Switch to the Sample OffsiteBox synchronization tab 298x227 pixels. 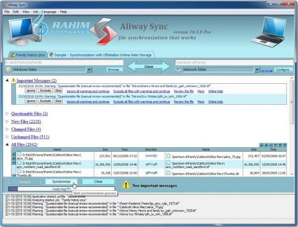[101, 55]
